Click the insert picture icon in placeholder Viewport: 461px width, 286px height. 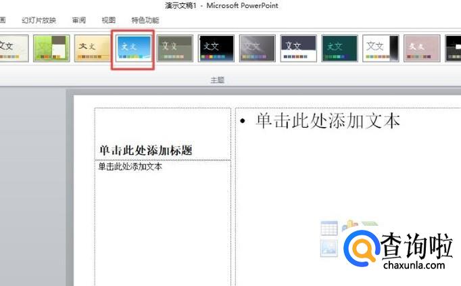coord(329,248)
